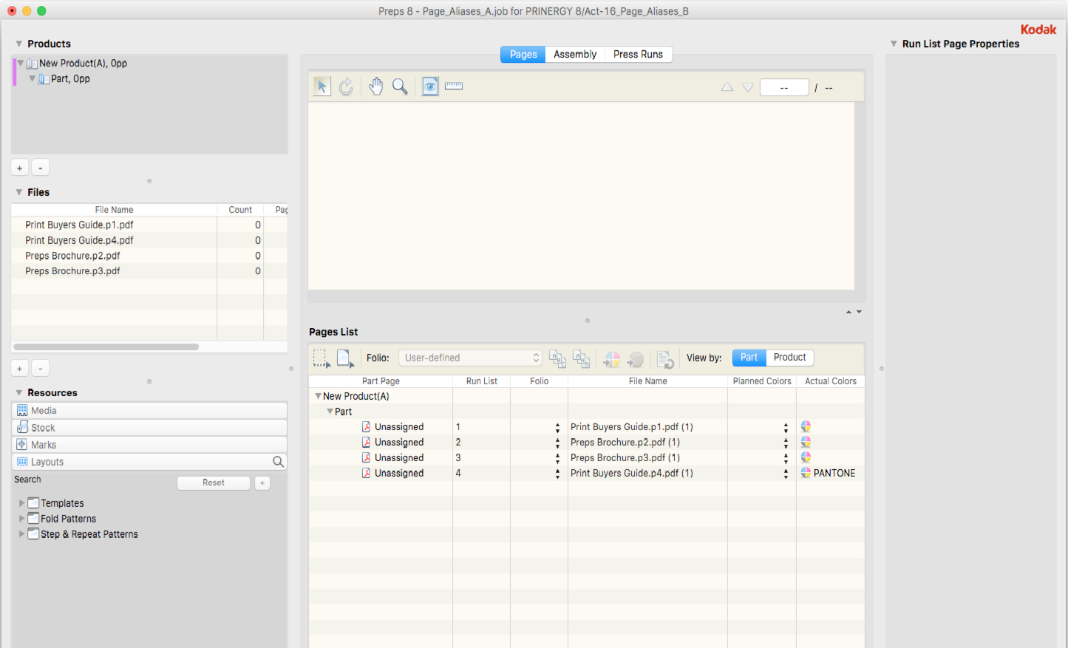
Task: Open the Media resource section
Action: coord(149,411)
